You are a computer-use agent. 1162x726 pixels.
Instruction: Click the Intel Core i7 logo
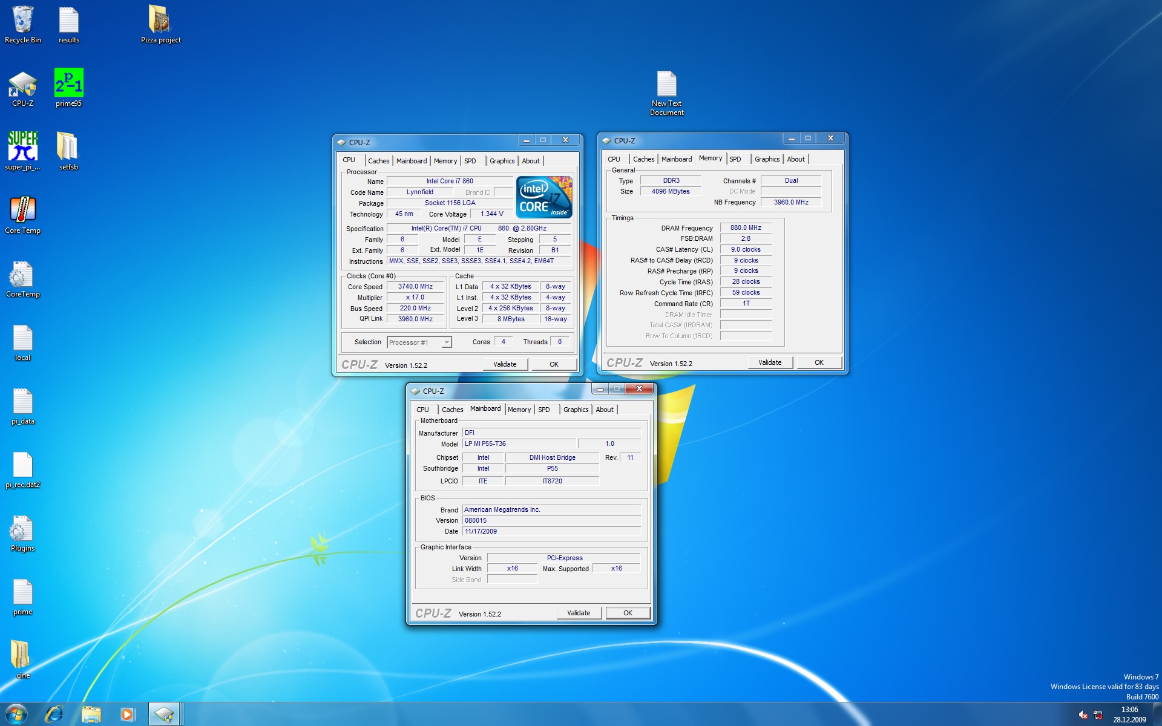click(544, 197)
